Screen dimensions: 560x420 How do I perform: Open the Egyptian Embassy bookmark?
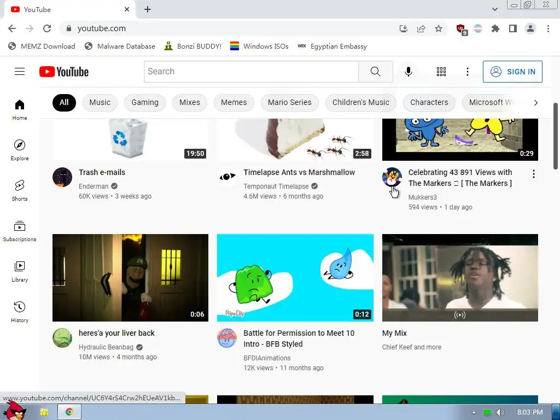point(332,46)
